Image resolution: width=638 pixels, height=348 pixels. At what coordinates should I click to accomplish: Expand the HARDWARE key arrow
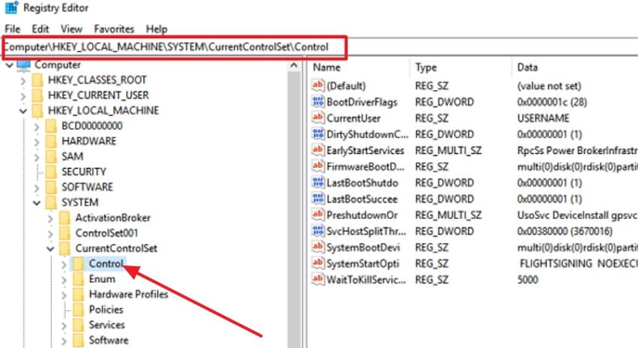click(37, 142)
